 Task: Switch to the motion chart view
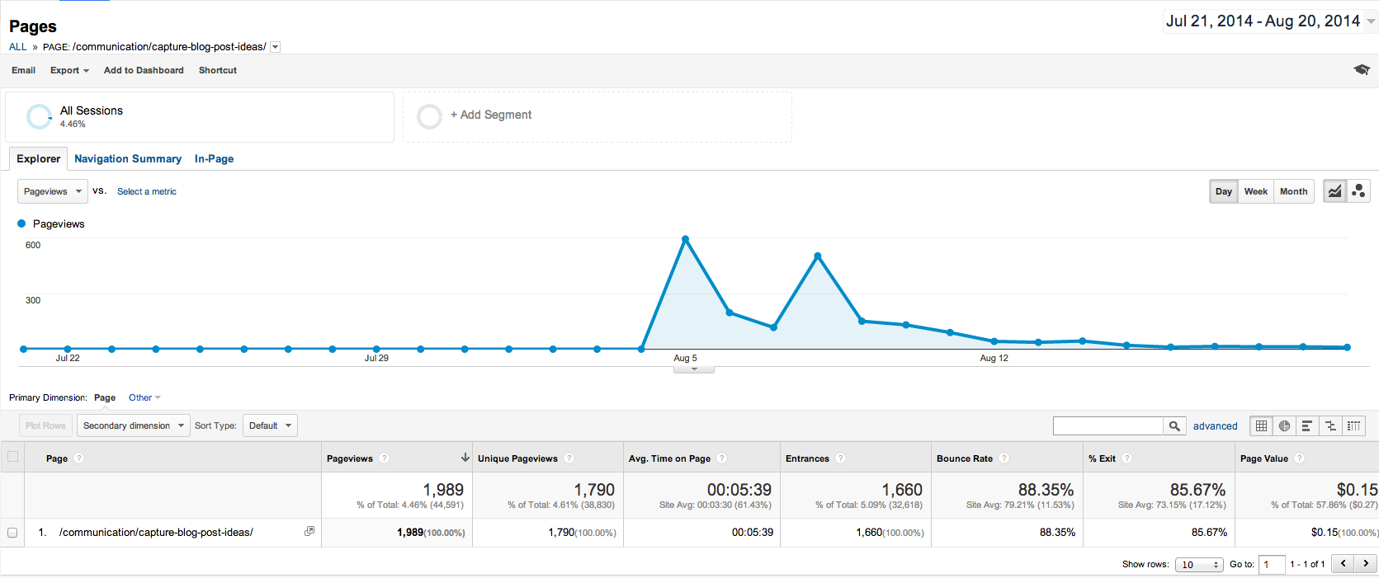point(1358,191)
